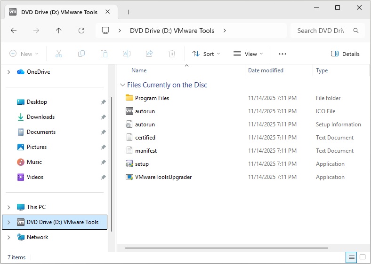Select the setup application icon
Screen dimensions: 371x264
pyautogui.click(x=129, y=163)
